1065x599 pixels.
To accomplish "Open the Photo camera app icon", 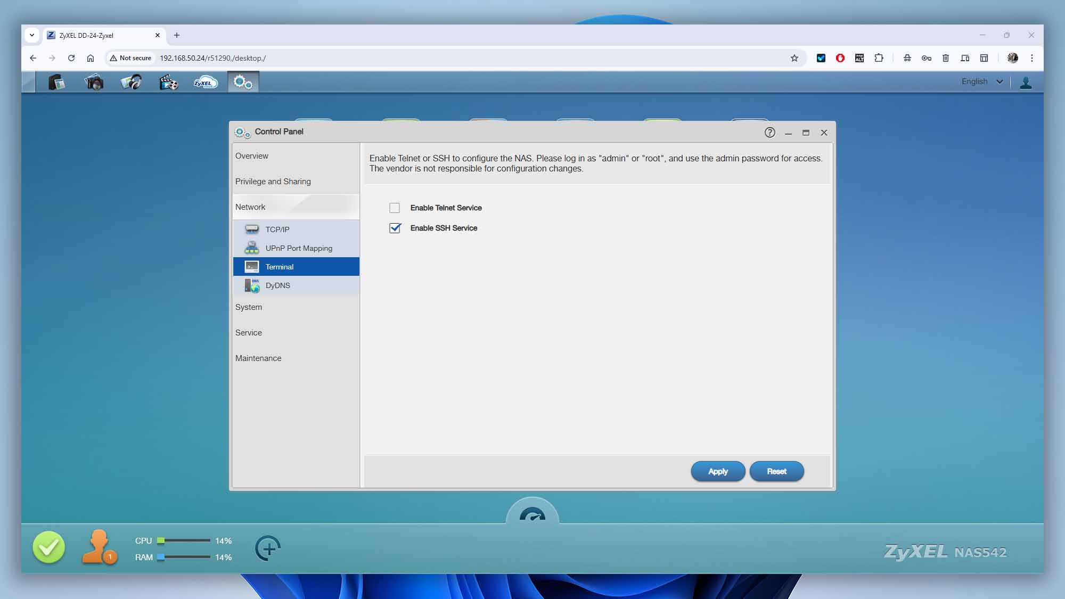I will [x=94, y=82].
